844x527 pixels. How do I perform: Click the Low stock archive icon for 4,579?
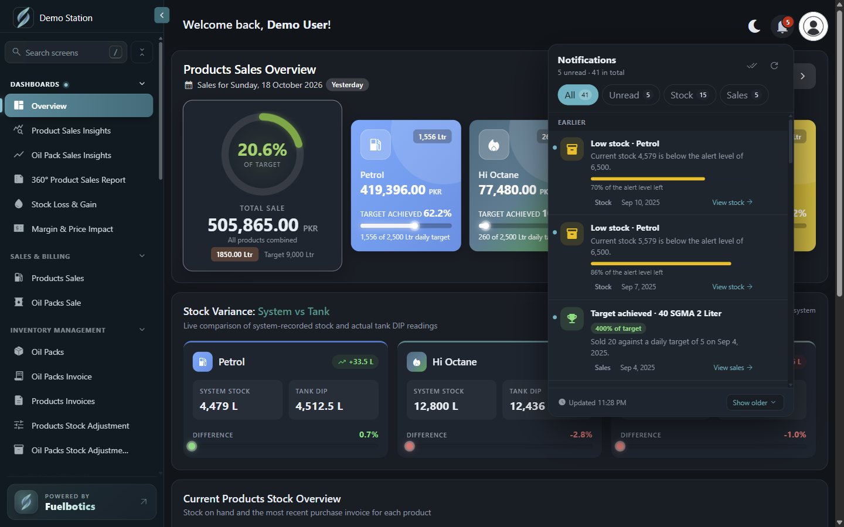(571, 149)
